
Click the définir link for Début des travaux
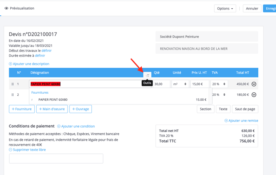click(x=47, y=51)
